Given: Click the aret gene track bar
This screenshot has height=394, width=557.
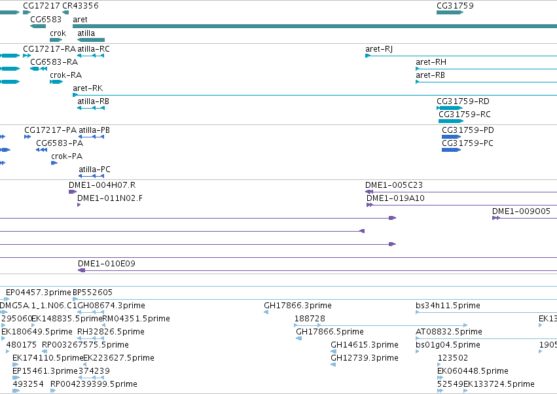Looking at the screenshot, I should click(x=315, y=26).
